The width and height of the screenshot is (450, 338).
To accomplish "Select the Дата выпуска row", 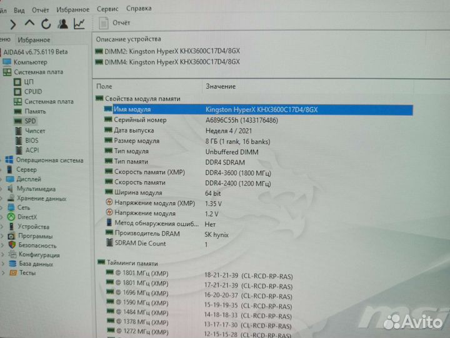I will pyautogui.click(x=258, y=131).
